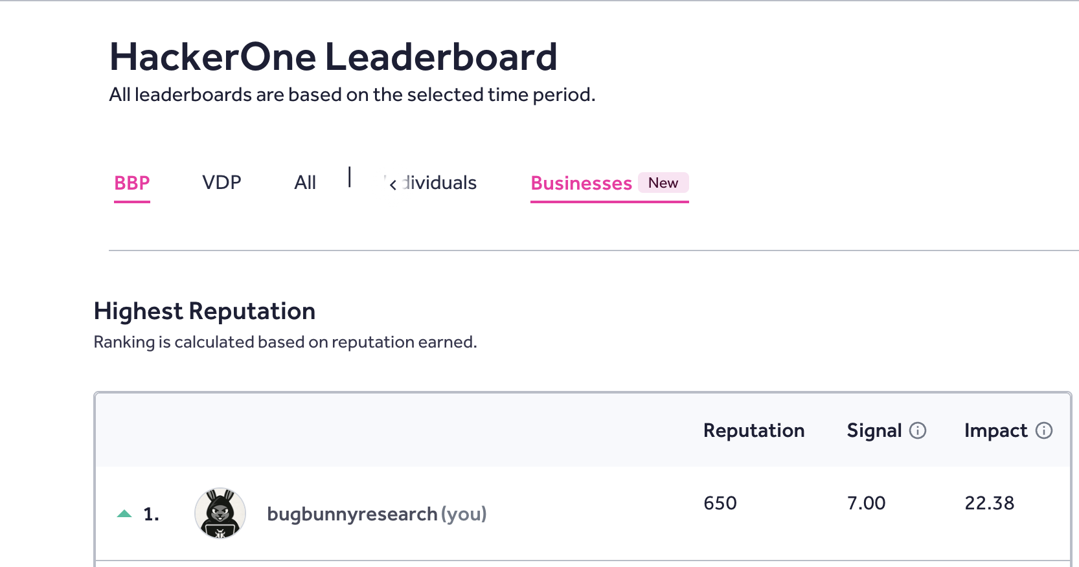Open the Signal info tooltip icon

coord(918,430)
